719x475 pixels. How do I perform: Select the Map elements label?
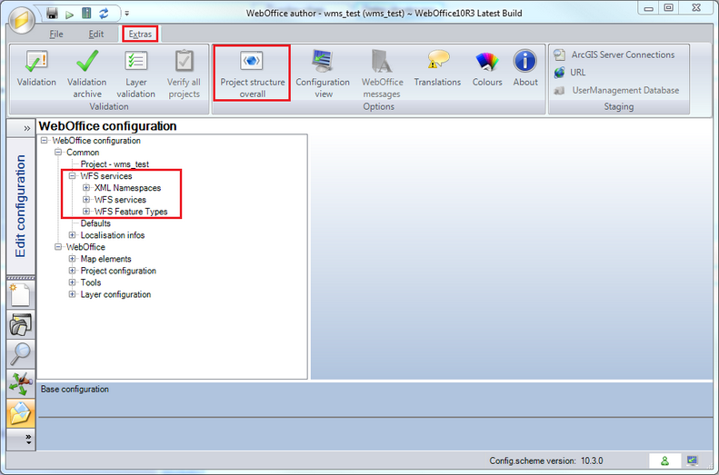tap(106, 259)
